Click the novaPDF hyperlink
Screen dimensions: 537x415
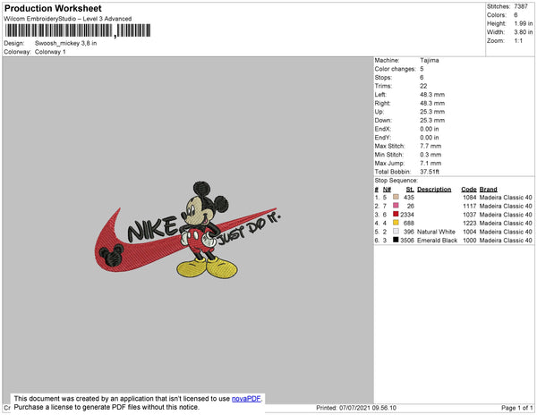246,399
